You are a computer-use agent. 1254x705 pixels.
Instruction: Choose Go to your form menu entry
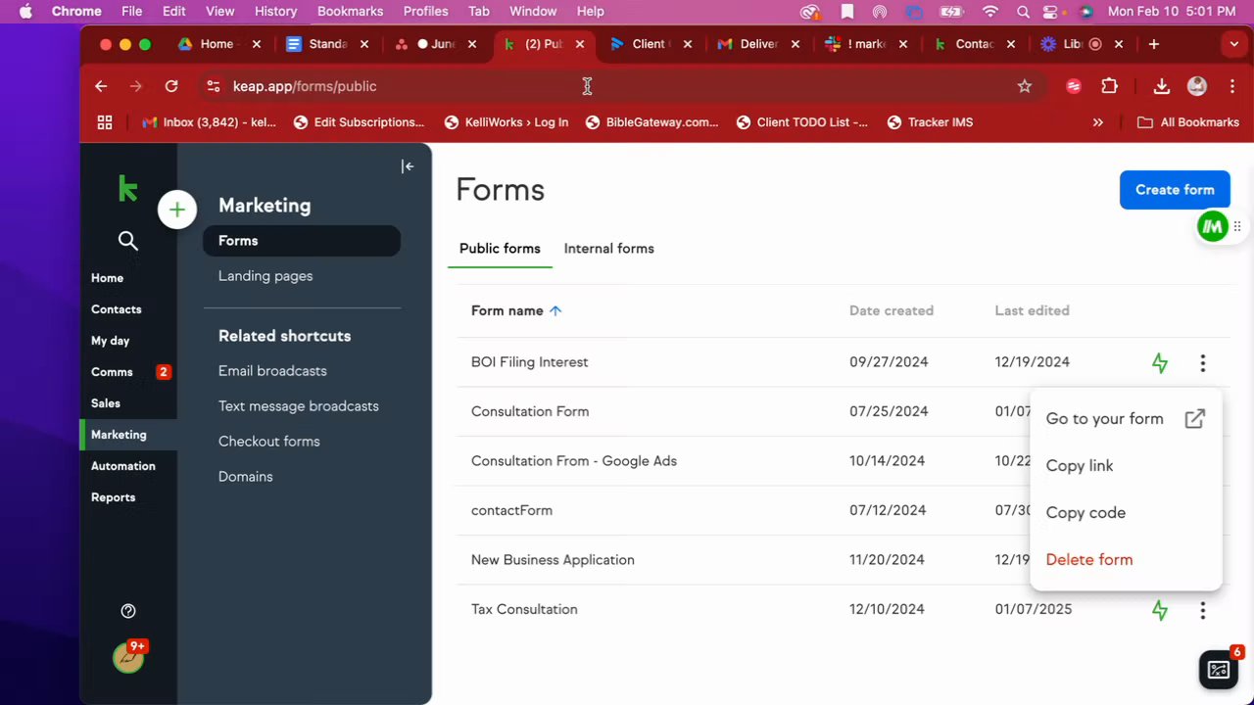point(1126,419)
